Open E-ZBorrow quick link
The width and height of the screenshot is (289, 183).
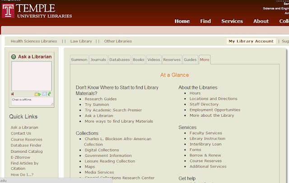pyautogui.click(x=20, y=157)
